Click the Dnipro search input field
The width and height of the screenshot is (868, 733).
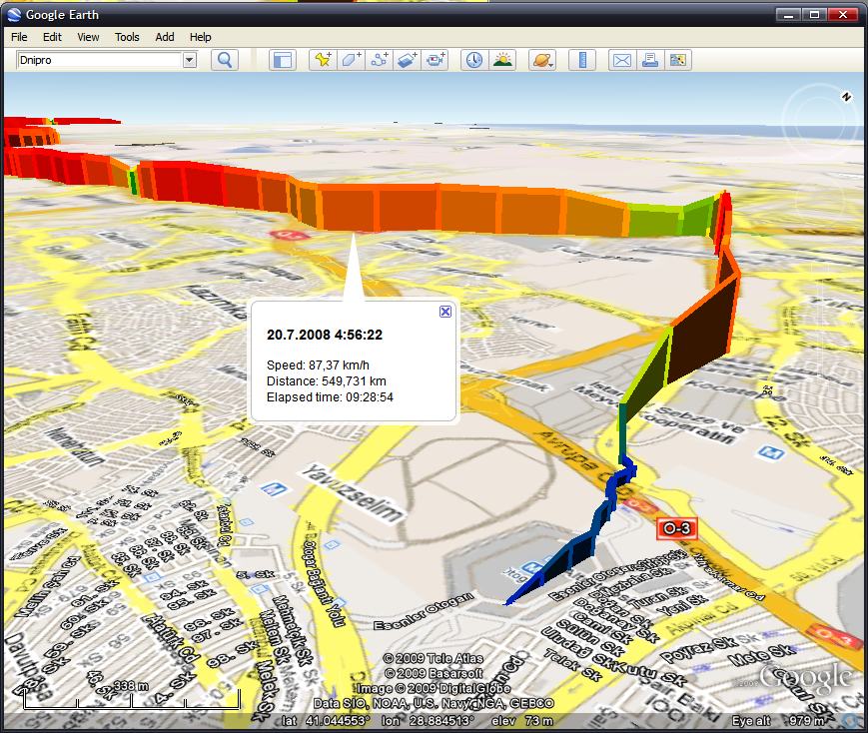click(x=100, y=60)
